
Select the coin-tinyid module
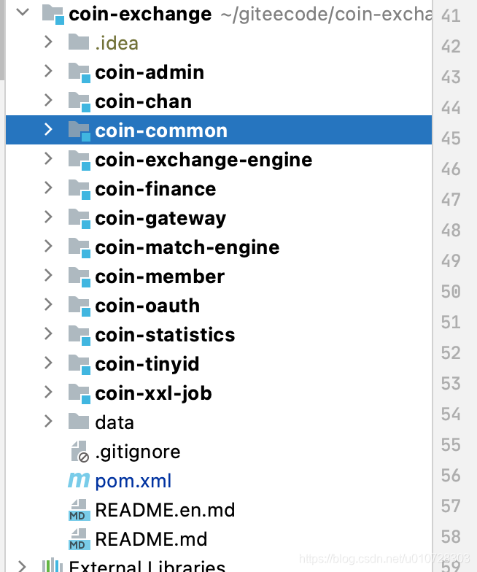(x=147, y=365)
